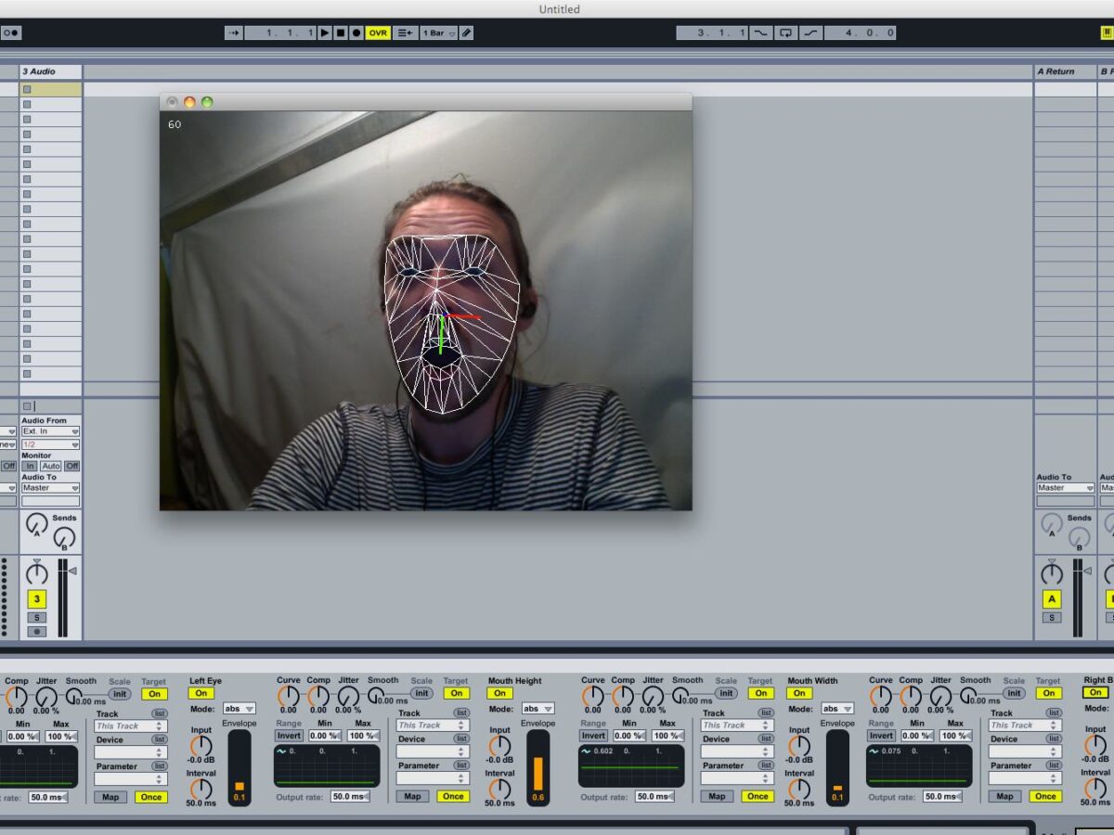Toggle the Loop switch in transport
Image resolution: width=1114 pixels, height=835 pixels.
(x=785, y=32)
